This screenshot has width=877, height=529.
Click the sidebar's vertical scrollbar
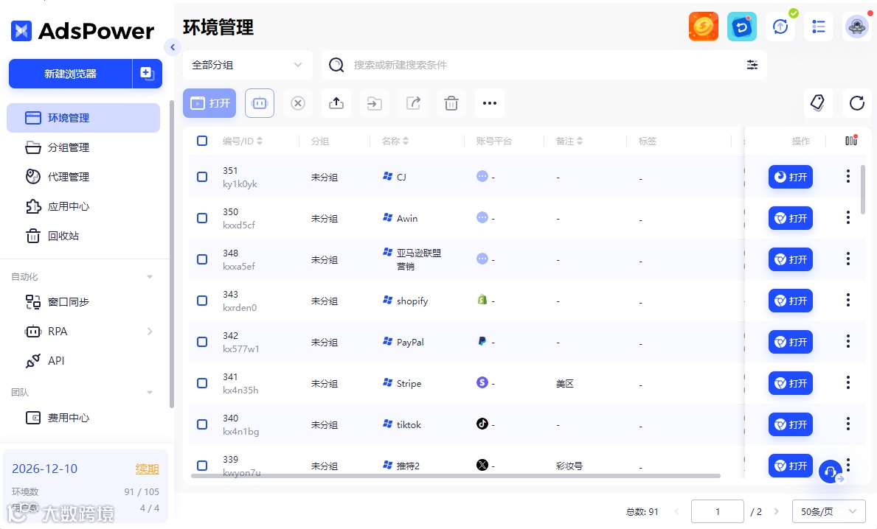[x=171, y=254]
